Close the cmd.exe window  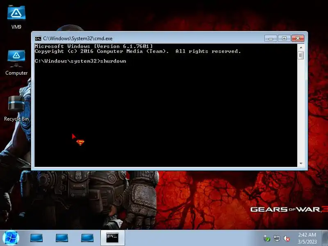[298, 39]
